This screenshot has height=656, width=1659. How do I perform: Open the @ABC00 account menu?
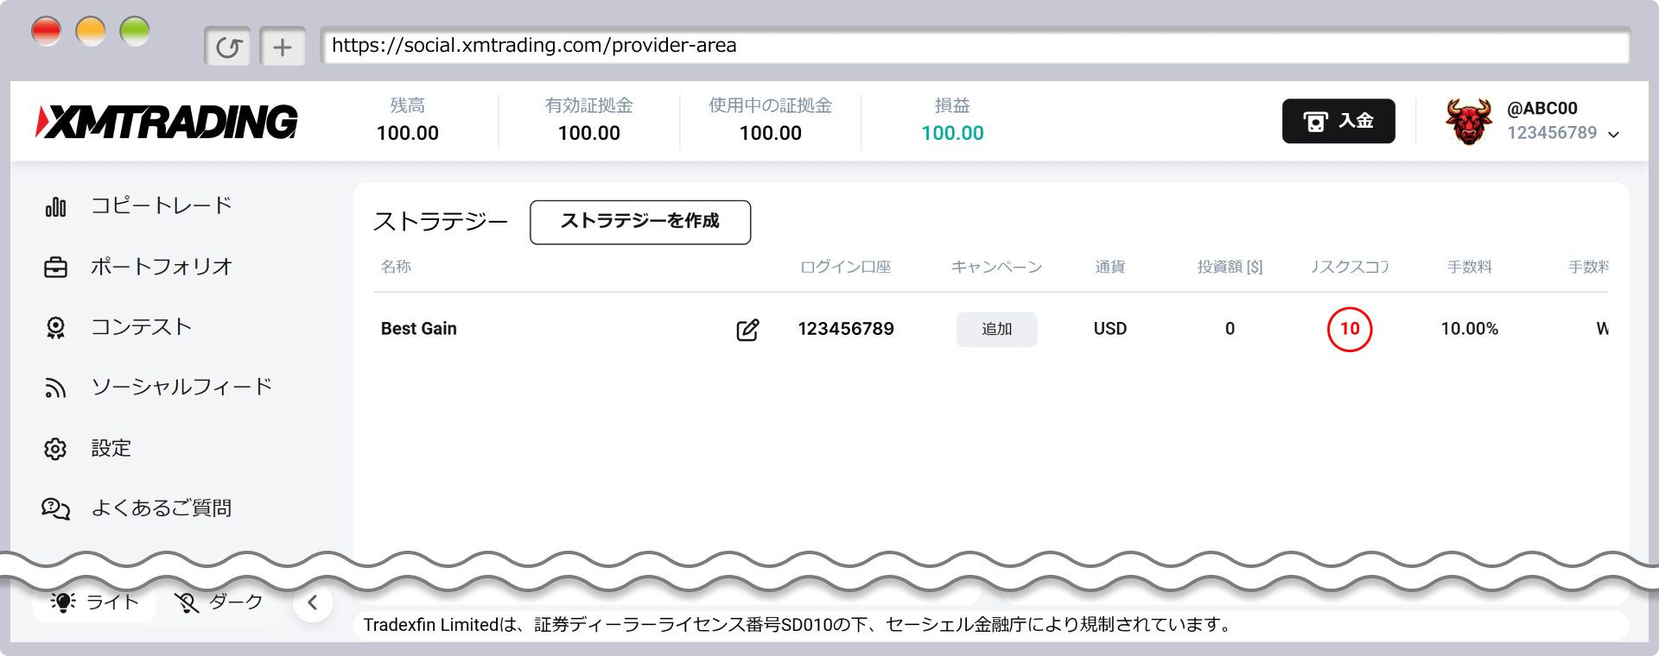pos(1542,109)
